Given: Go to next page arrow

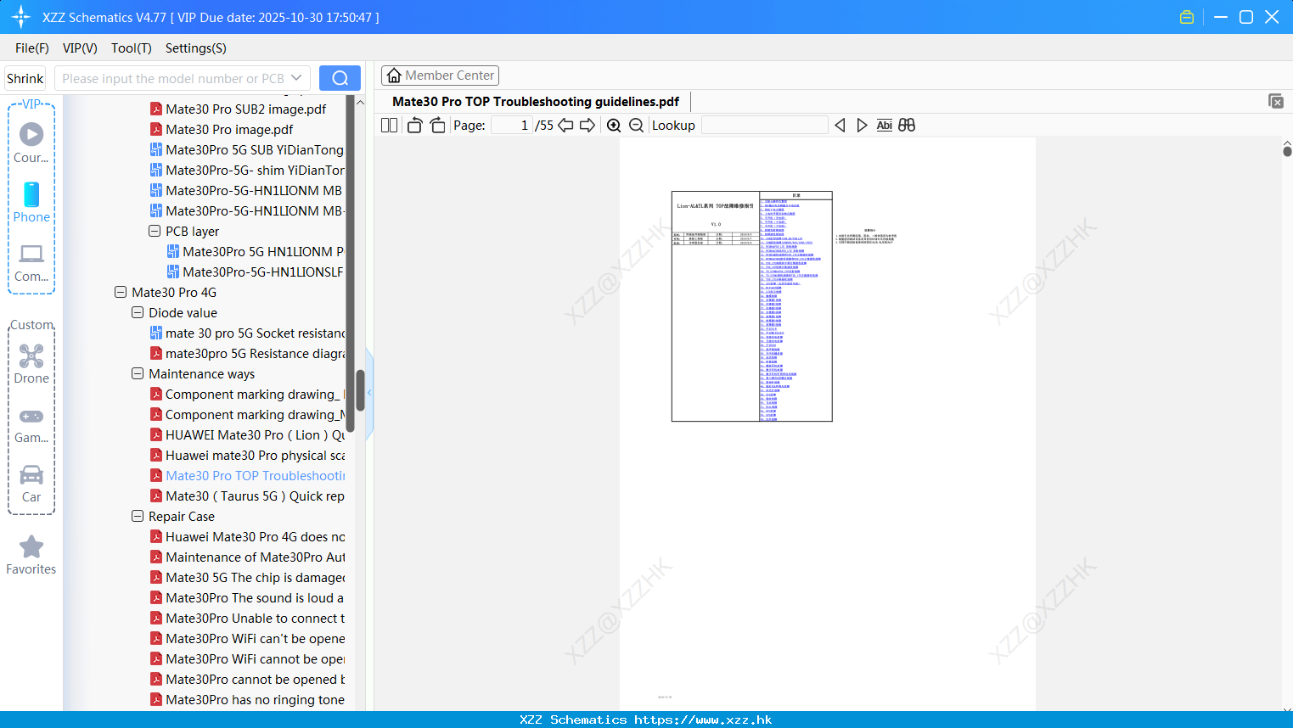Looking at the screenshot, I should pyautogui.click(x=587, y=126).
